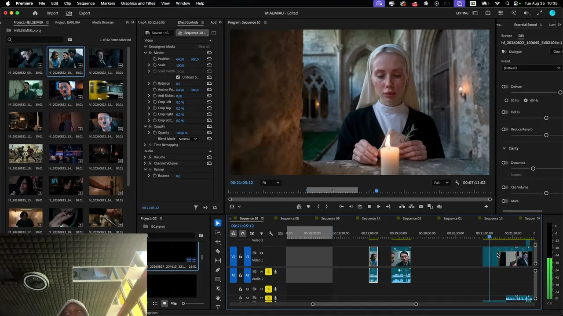Image resolution: width=563 pixels, height=316 pixels.
Task: Toggle animation stopwatch for Rotation
Action: (x=154, y=83)
